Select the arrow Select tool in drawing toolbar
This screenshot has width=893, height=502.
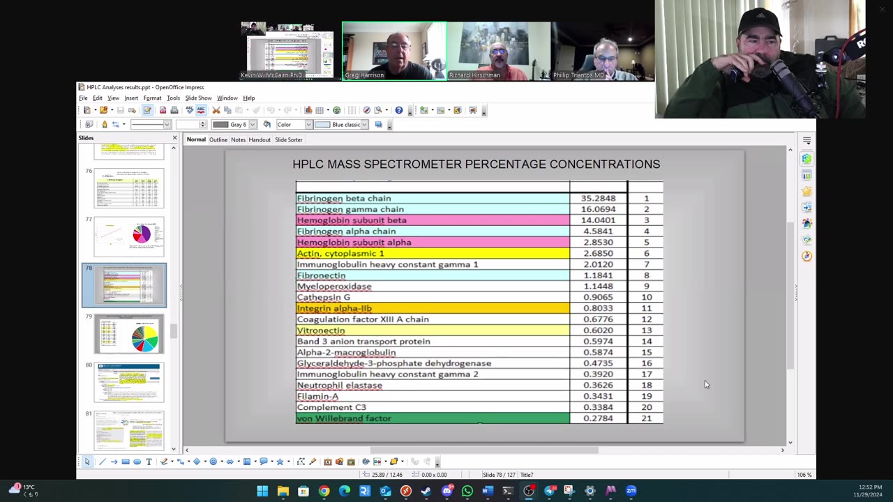tap(87, 462)
